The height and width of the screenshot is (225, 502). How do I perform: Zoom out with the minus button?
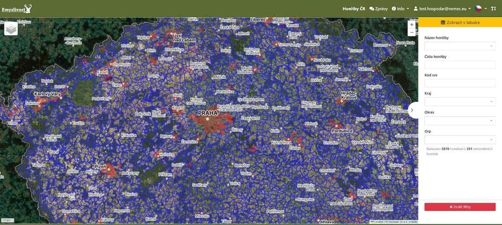tap(412, 32)
